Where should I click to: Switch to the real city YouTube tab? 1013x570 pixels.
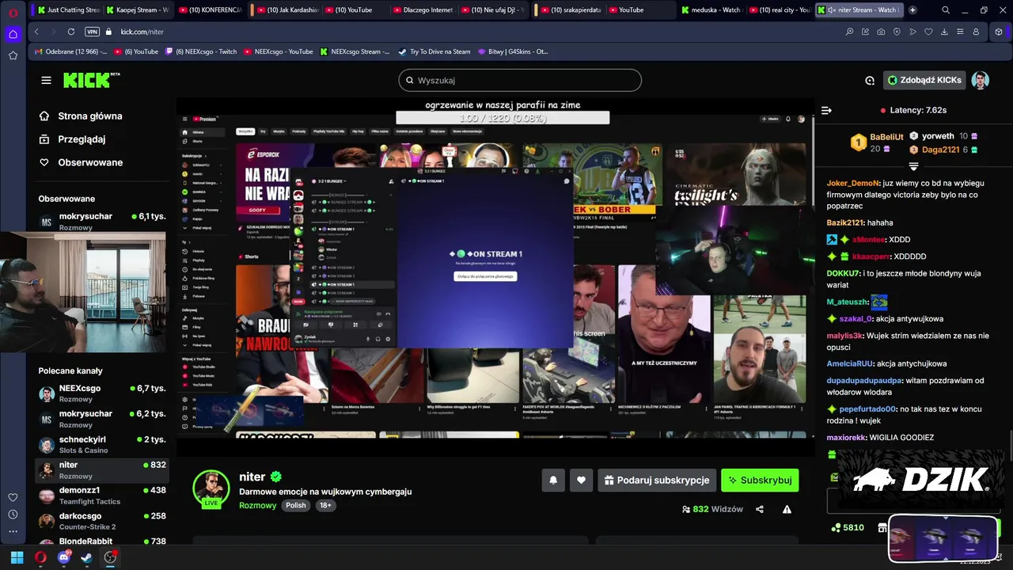pos(780,10)
